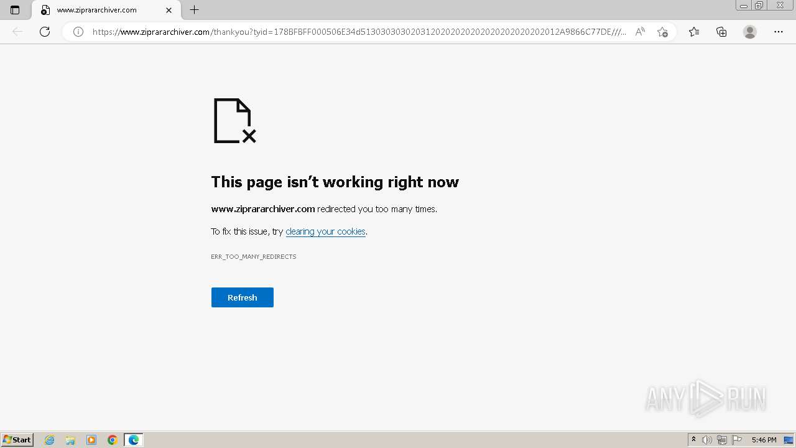796x448 pixels.
Task: Open the tab actions menu icon
Action: point(15,10)
